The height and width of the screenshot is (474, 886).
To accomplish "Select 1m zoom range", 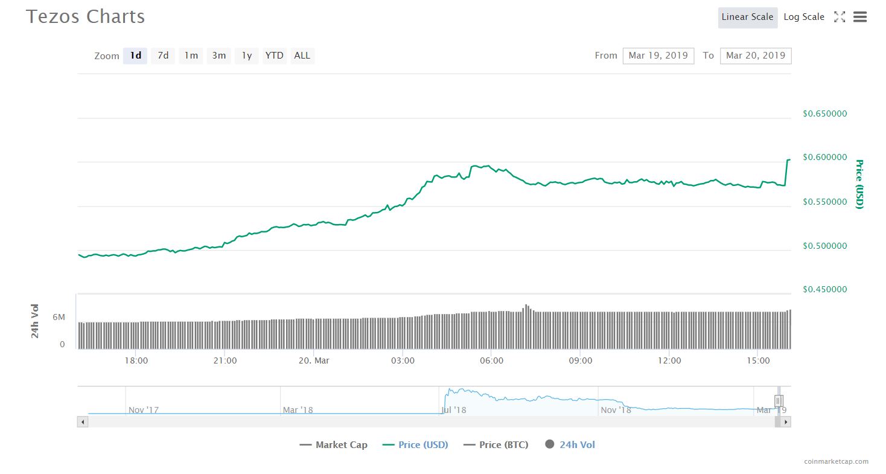I will pos(191,56).
